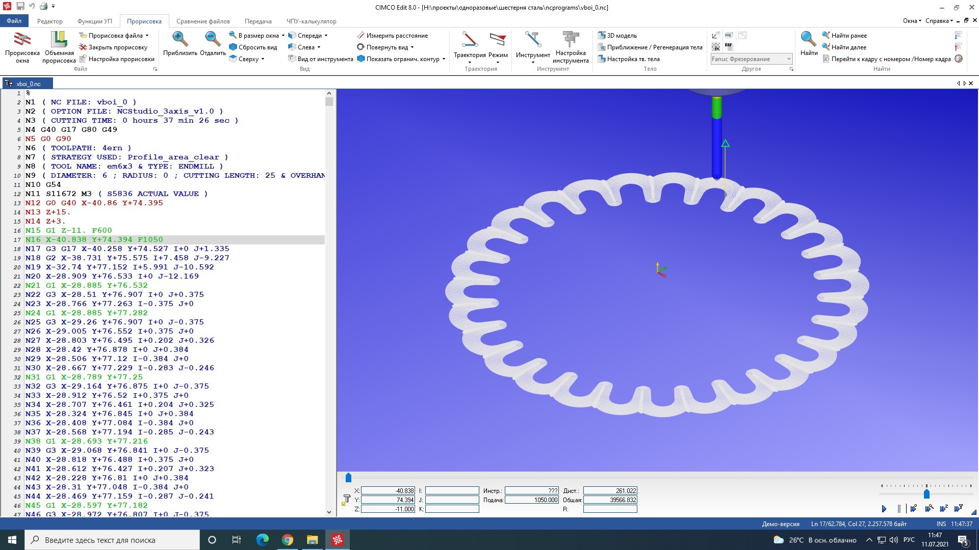Viewport: 979px width, 550px height.
Task: Click the Режим (mode) icon
Action: 498,40
